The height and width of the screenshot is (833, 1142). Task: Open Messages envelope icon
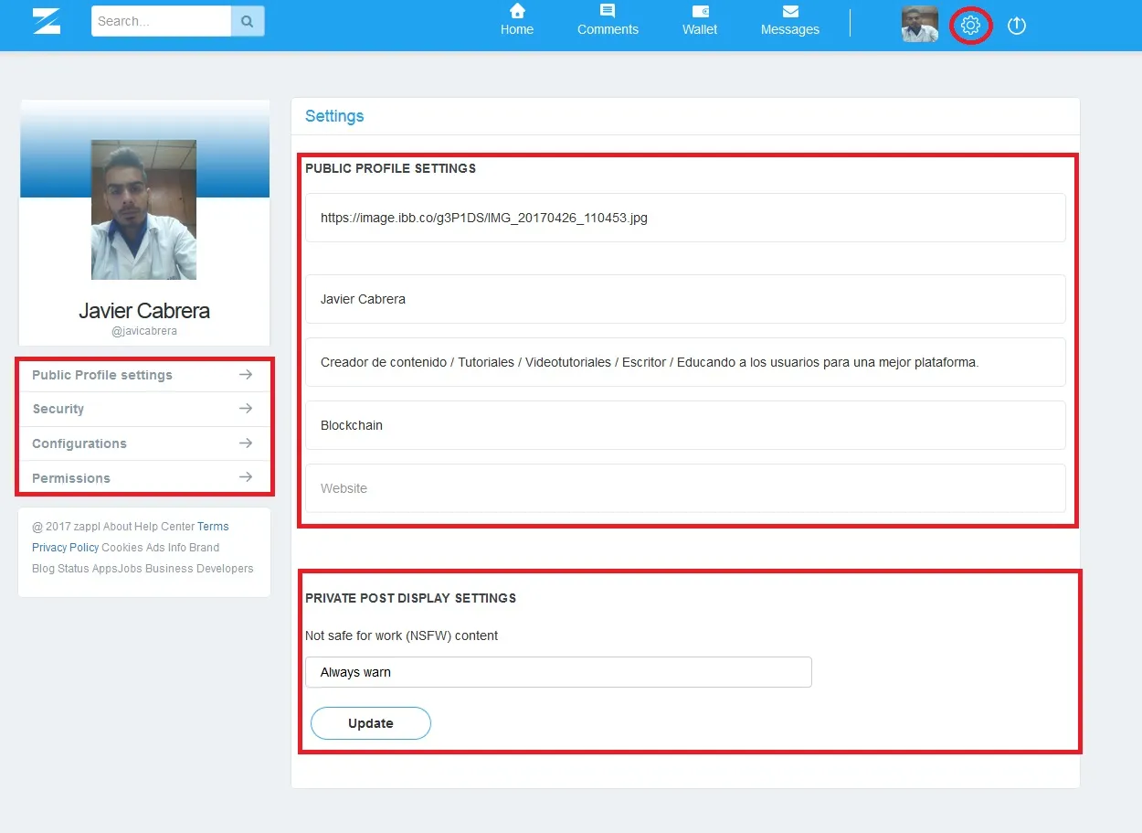(x=790, y=11)
